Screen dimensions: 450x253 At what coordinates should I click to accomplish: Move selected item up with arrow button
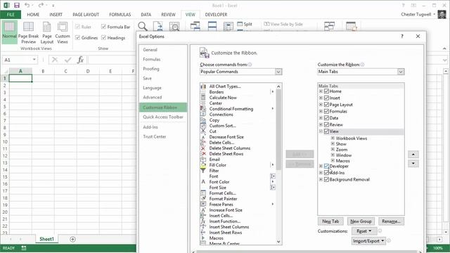[x=413, y=155]
